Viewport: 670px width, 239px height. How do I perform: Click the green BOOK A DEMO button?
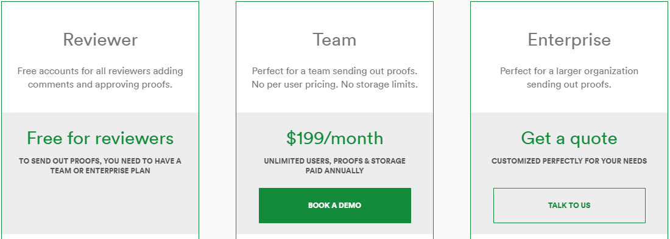(334, 206)
